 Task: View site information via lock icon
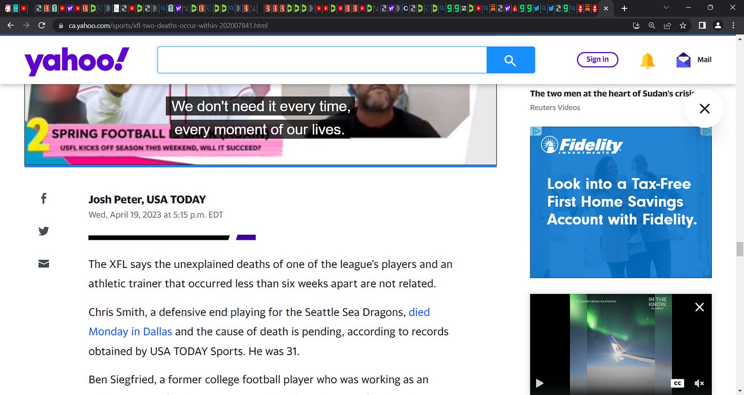[61, 25]
